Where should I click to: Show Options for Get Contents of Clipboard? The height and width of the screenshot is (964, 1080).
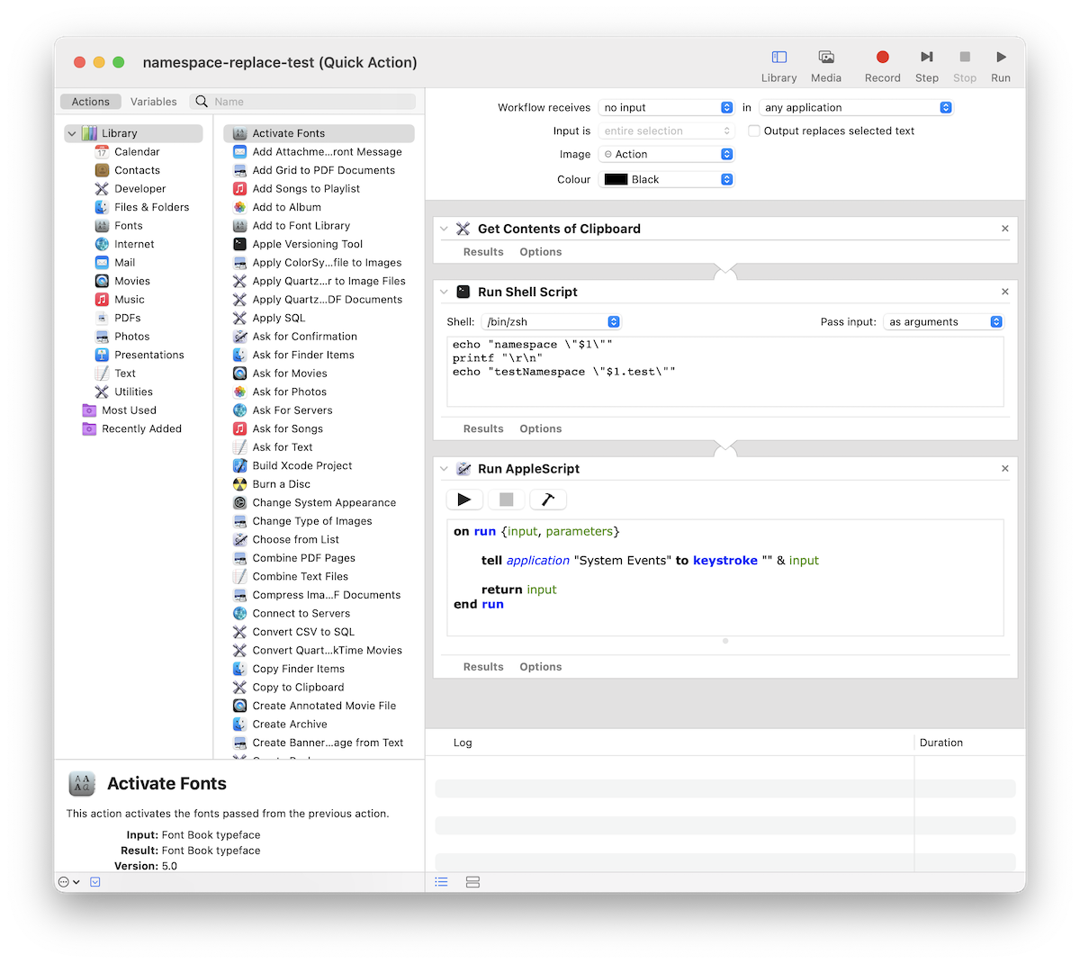(x=541, y=252)
